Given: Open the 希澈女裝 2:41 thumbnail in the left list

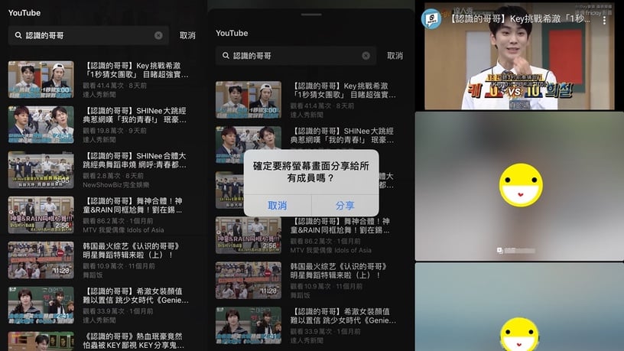Looking at the screenshot, I should tap(41, 305).
